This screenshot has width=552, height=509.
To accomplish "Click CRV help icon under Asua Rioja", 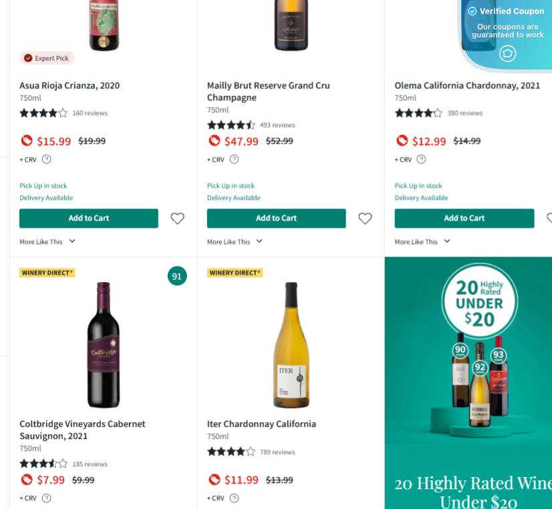I will pyautogui.click(x=46, y=159).
